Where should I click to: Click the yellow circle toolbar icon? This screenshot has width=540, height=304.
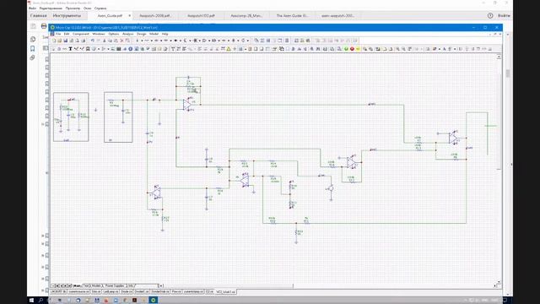click(358, 49)
